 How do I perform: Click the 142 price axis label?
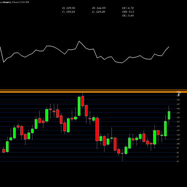pyautogui.click(x=178, y=108)
